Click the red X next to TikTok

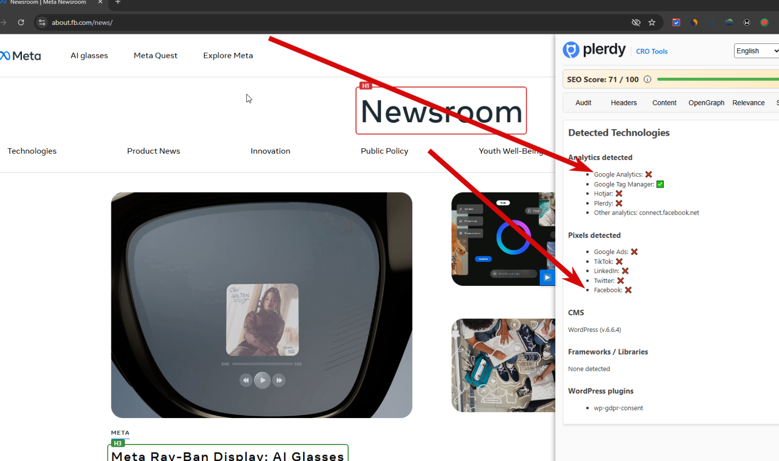619,261
